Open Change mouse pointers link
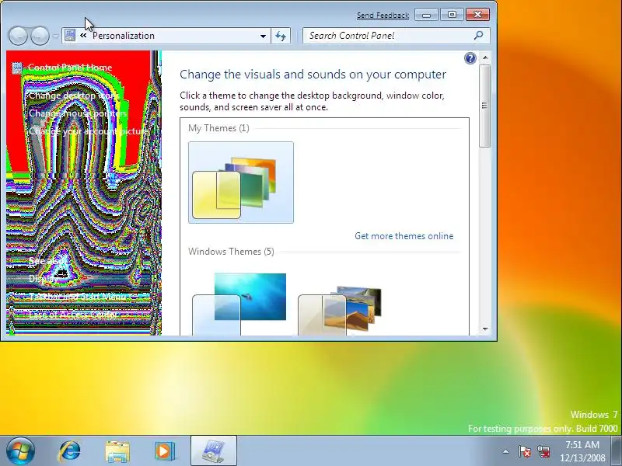This screenshot has width=622, height=466. tap(78, 113)
